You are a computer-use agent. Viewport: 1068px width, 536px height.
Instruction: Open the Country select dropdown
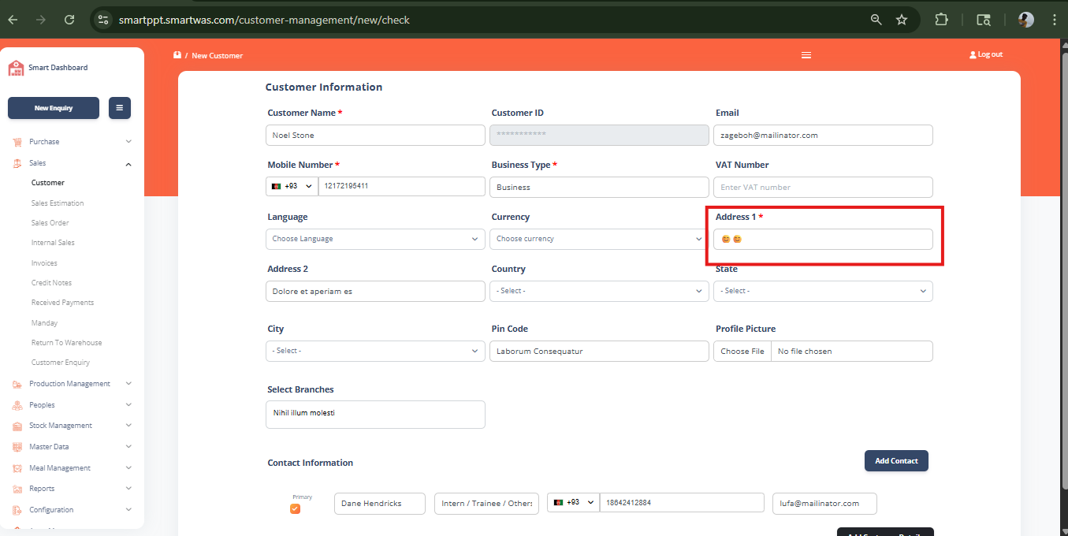[x=599, y=291]
